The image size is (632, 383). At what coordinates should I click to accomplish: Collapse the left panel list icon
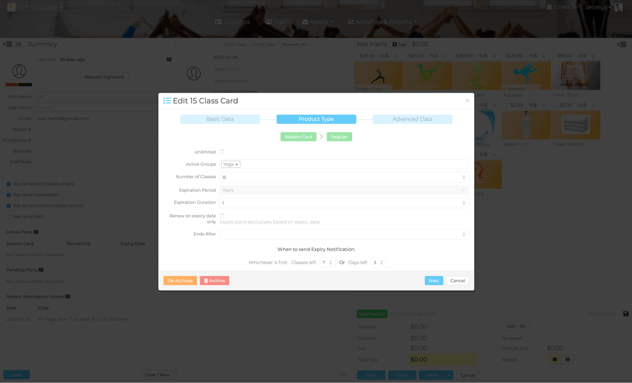pos(8,44)
